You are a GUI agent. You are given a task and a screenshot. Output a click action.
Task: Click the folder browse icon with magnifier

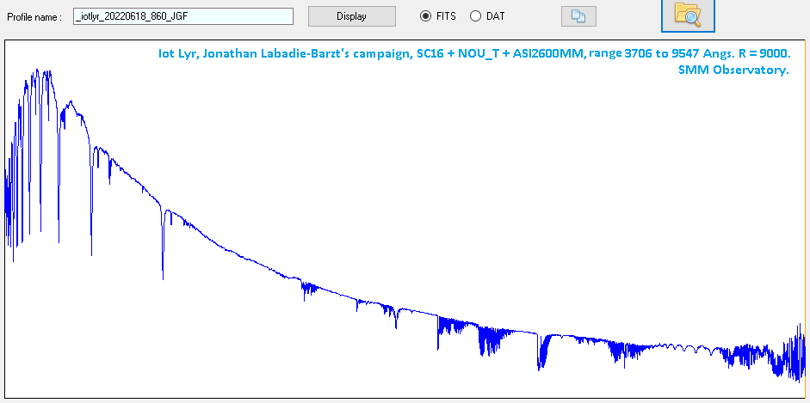pos(688,14)
